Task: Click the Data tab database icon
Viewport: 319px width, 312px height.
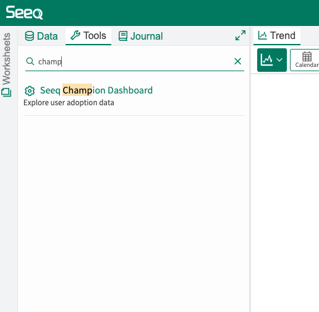Action: pyautogui.click(x=30, y=36)
